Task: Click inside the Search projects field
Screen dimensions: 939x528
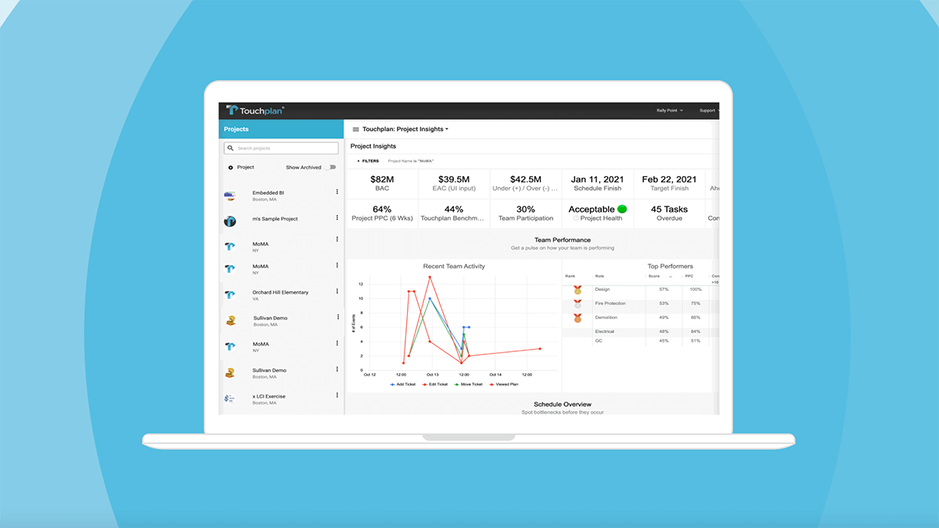Action: tap(281, 148)
